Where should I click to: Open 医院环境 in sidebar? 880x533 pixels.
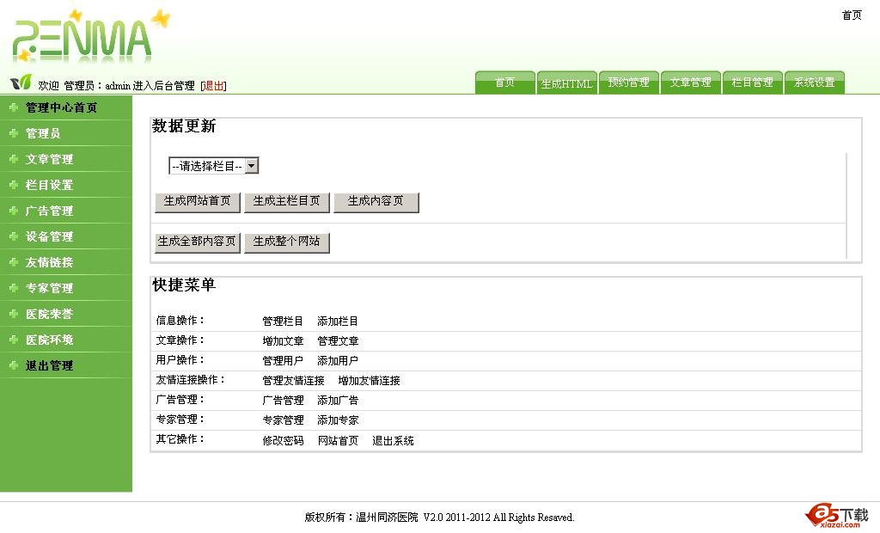49,340
